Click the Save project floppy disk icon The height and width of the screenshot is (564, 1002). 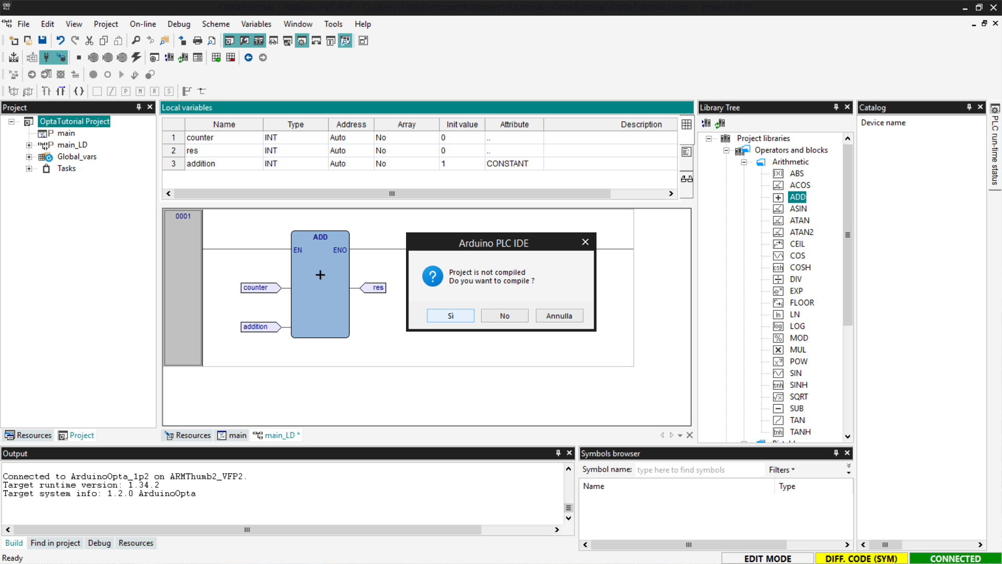[42, 41]
